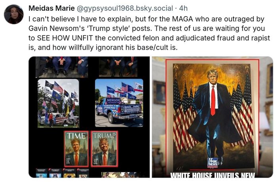Viewport: 277px width, 182px height.
Task: Open the Trump painting image attachment
Action: [x=212, y=117]
